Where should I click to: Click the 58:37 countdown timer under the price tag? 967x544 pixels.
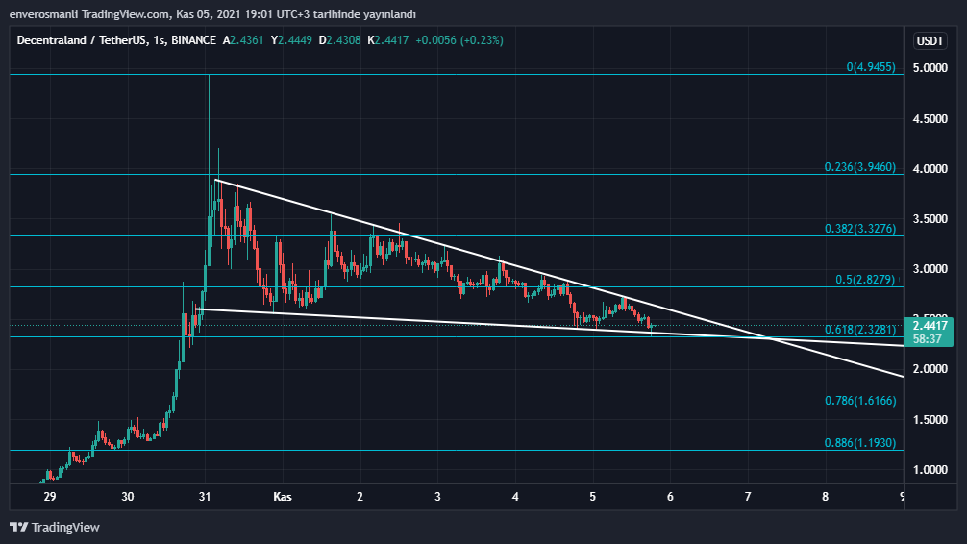(928, 339)
